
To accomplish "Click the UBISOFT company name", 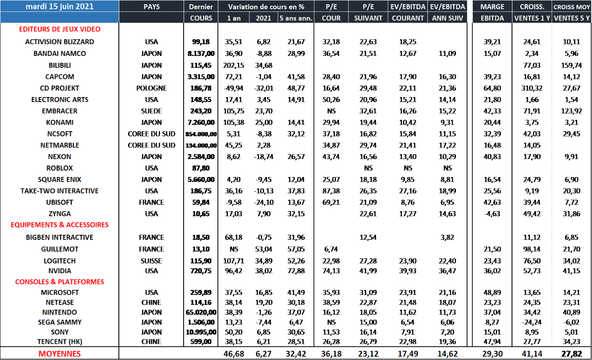I will 60,202.
